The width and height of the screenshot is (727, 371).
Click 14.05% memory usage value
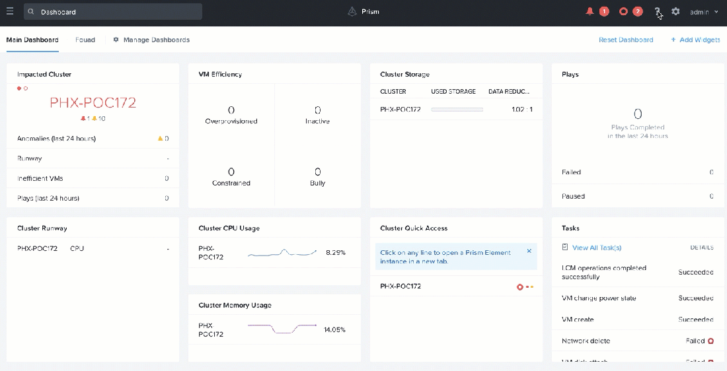(334, 330)
